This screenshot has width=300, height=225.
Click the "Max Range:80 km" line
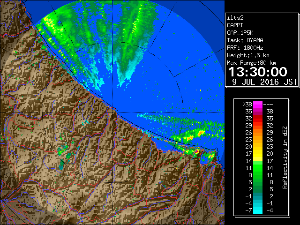pos(251,63)
